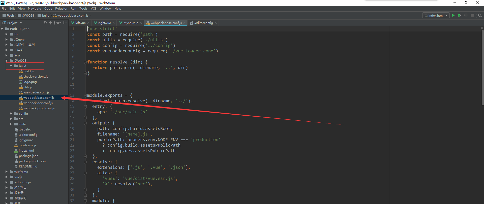484x204 pixels.
Task: Open the Refactor menu
Action: (61, 9)
